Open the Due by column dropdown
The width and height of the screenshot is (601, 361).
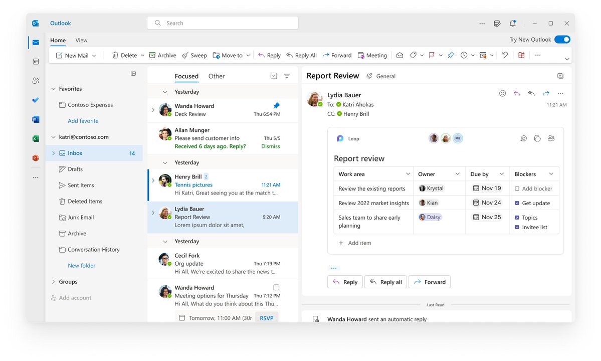click(501, 174)
